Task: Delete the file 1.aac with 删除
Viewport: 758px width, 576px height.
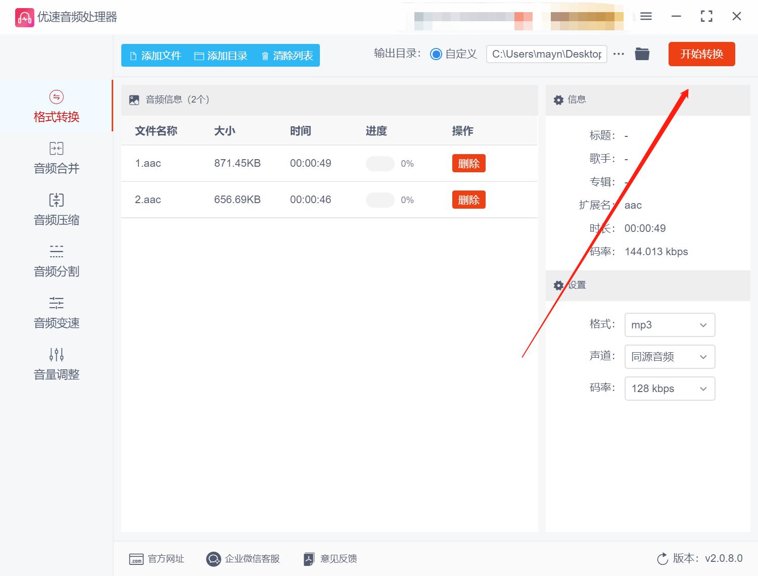Action: coord(468,163)
